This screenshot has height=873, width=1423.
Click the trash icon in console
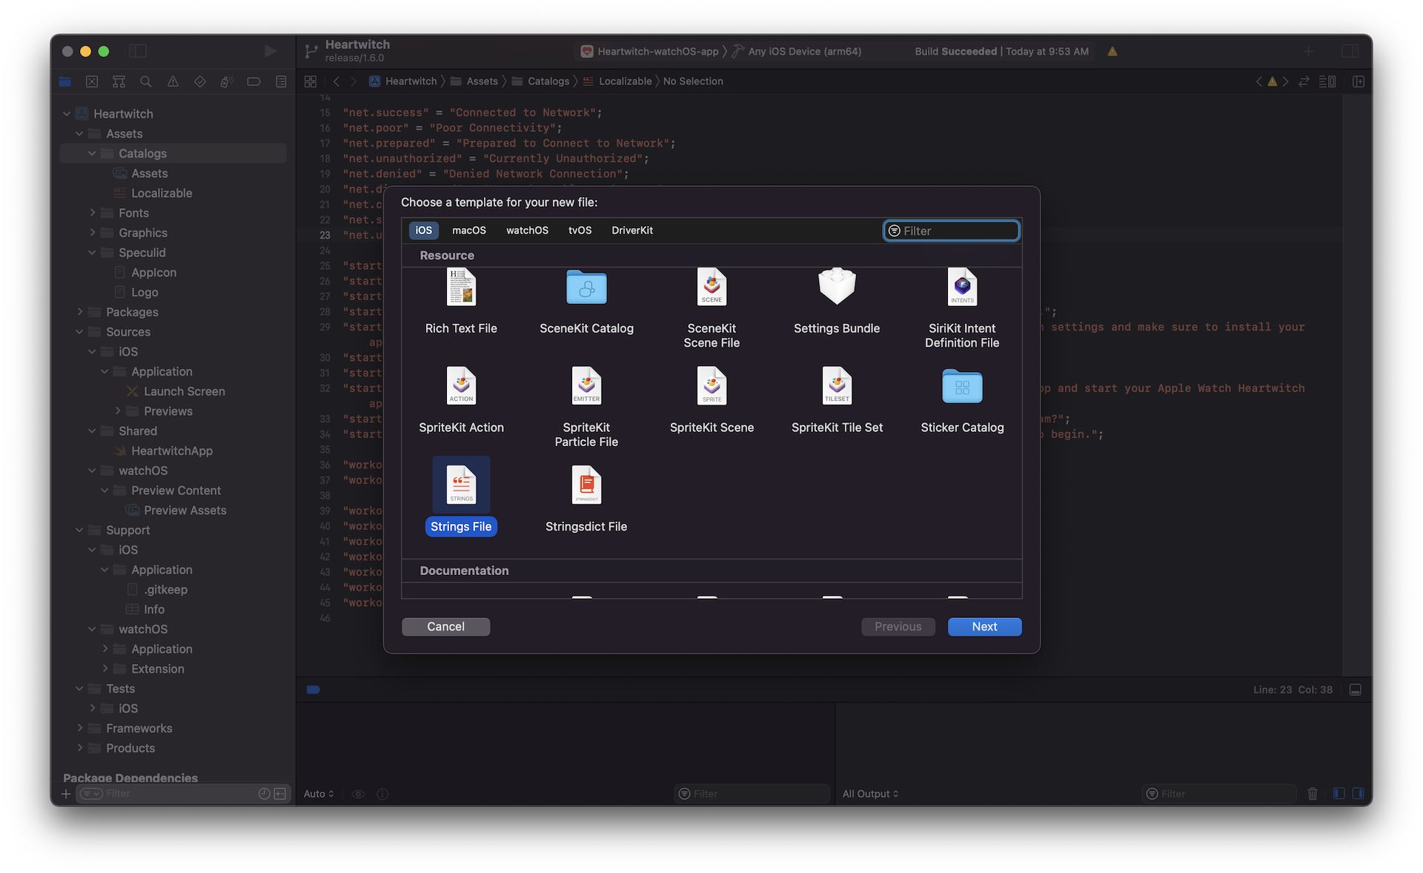point(1313,794)
